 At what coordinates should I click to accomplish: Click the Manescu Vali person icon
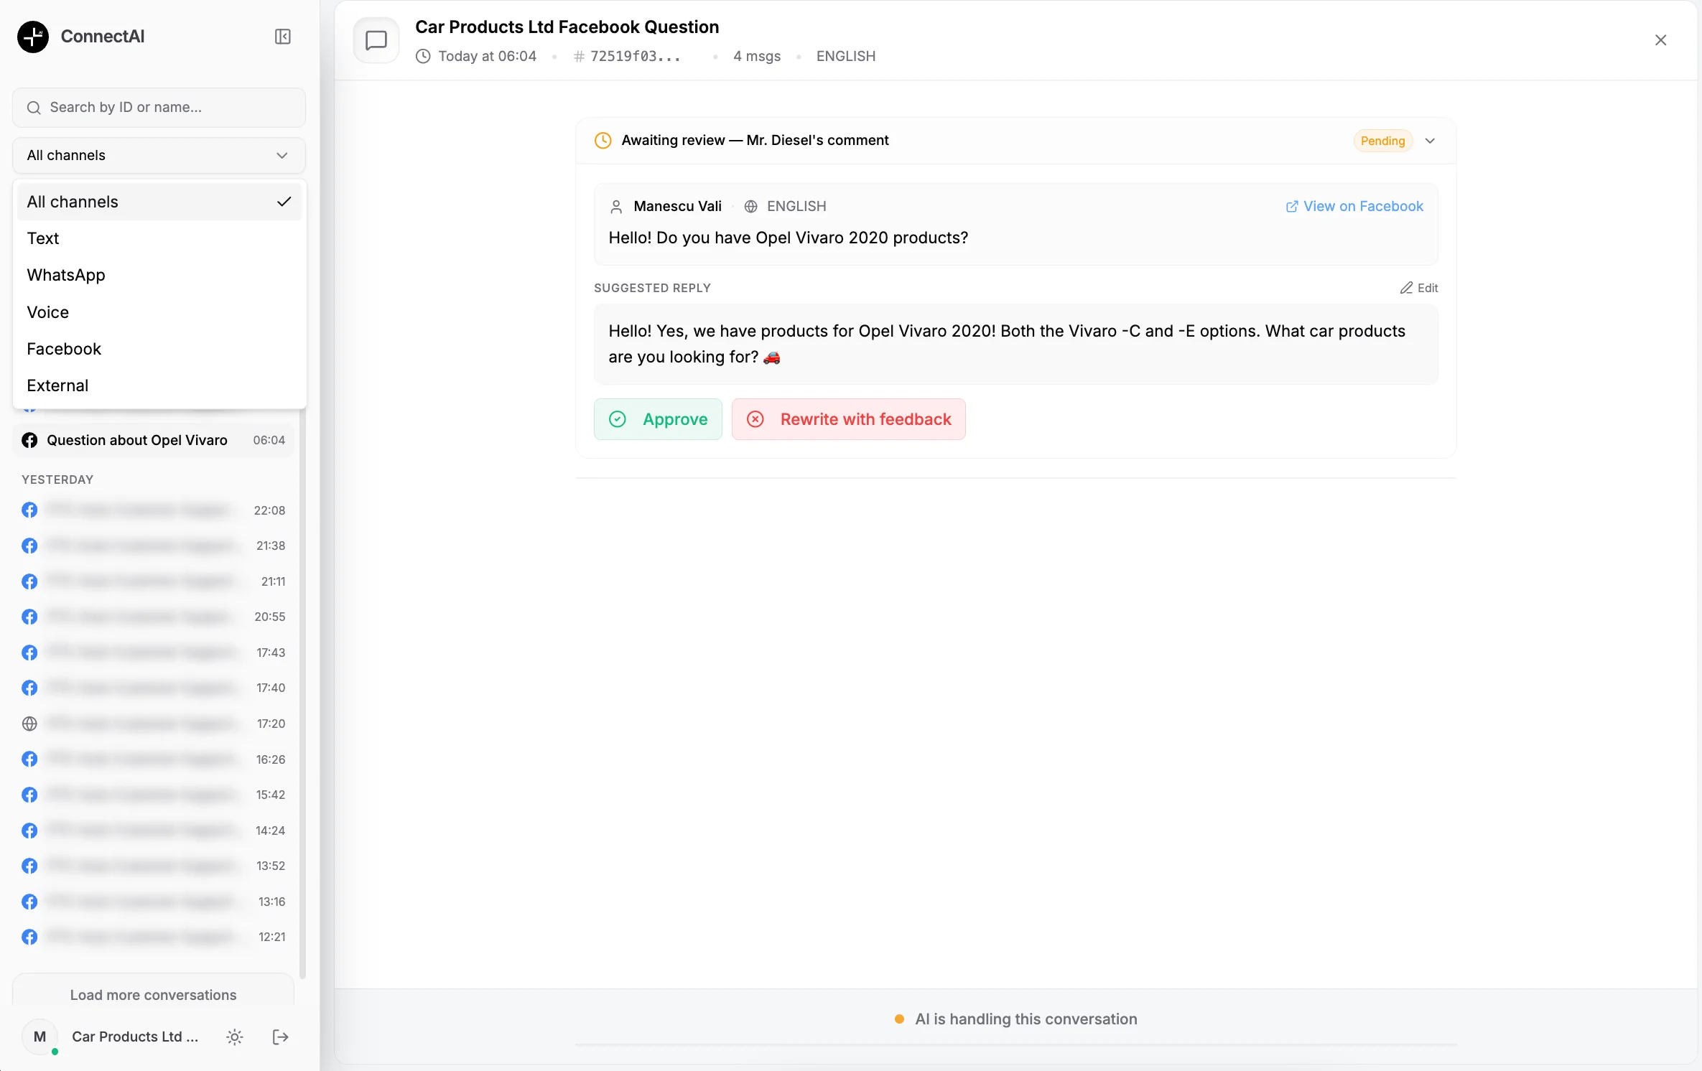coord(616,207)
